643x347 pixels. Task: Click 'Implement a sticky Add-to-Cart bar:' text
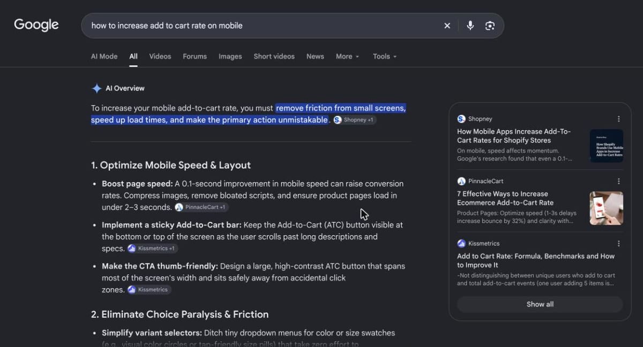point(171,225)
